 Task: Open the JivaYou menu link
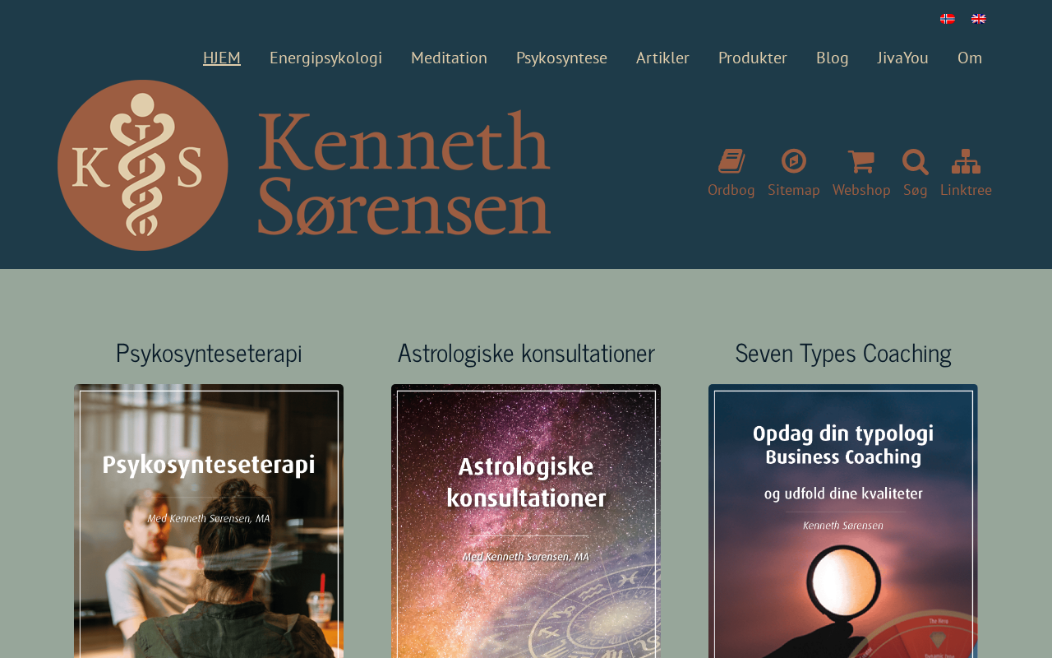tap(902, 58)
